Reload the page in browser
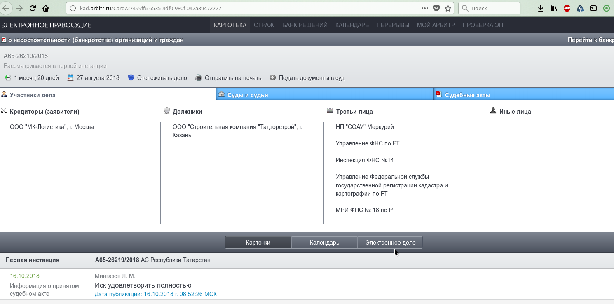Image resolution: width=614 pixels, height=304 pixels. [33, 8]
